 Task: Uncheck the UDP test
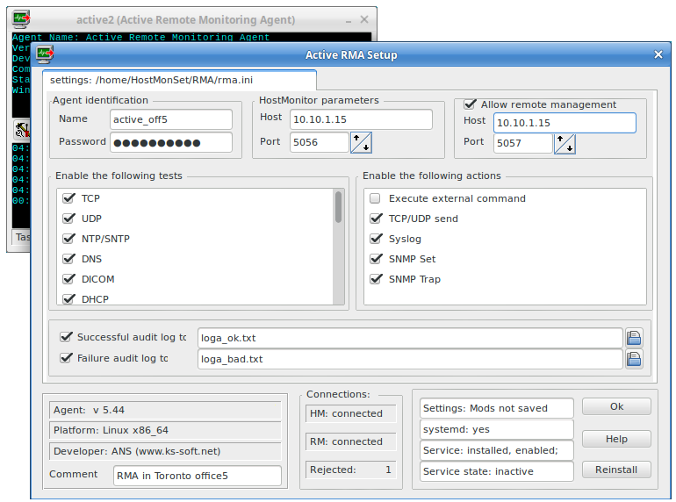tap(68, 219)
